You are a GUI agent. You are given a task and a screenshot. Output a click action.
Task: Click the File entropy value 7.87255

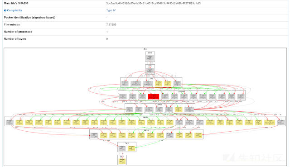coord(111,25)
